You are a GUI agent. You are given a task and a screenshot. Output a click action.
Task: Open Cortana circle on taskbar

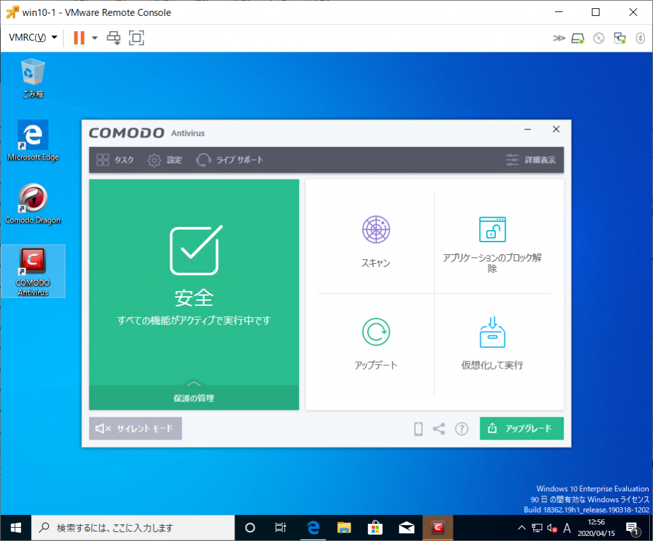coord(250,528)
